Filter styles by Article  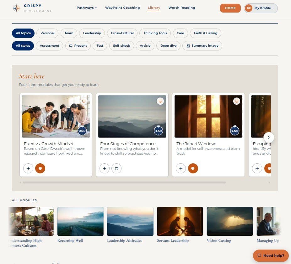click(x=145, y=46)
